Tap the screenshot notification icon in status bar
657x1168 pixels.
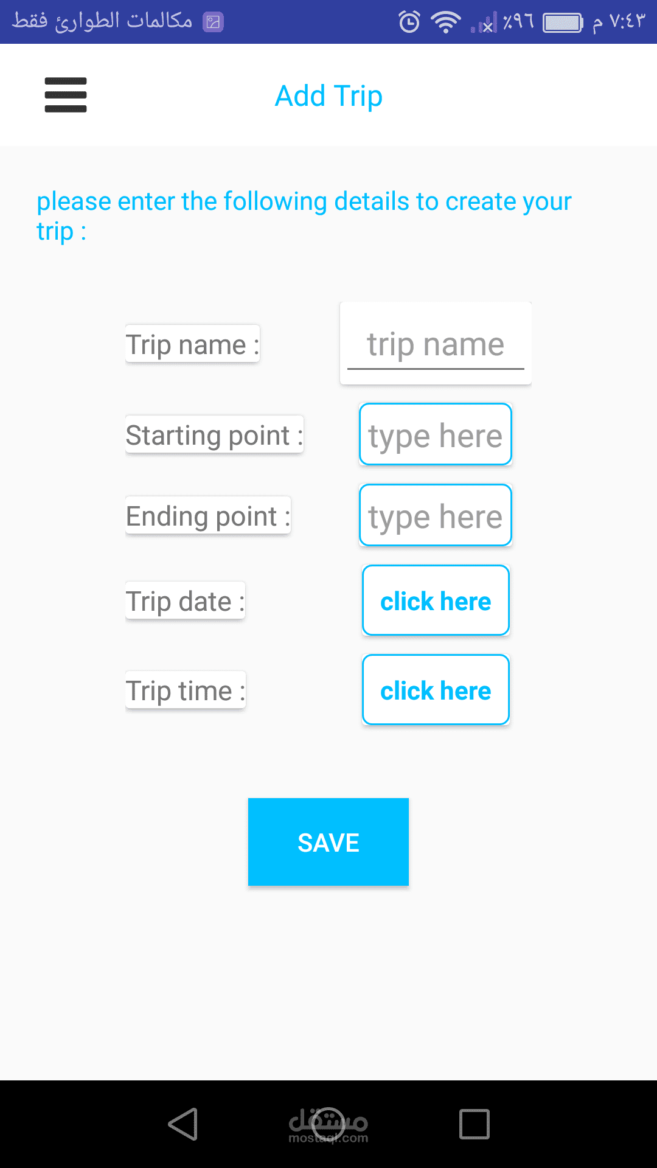[213, 23]
